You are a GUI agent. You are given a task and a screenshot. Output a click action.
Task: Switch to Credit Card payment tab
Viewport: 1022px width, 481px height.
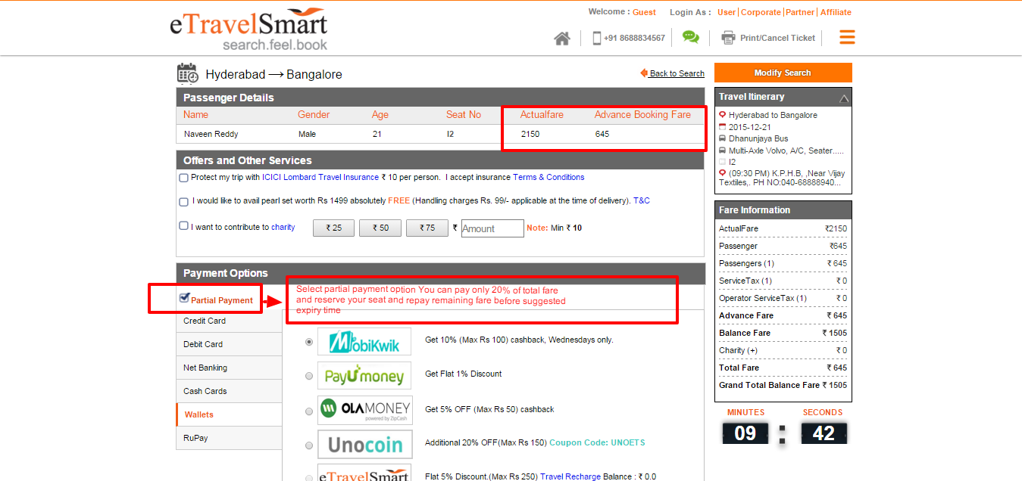coord(205,321)
